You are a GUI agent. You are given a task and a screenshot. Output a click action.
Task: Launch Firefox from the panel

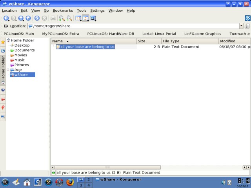(x=70, y=182)
